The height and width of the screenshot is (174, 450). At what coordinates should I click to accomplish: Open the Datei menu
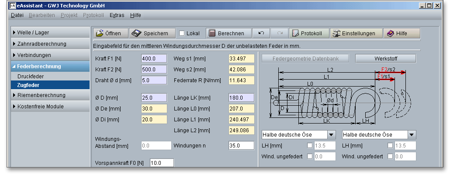pos(17,15)
